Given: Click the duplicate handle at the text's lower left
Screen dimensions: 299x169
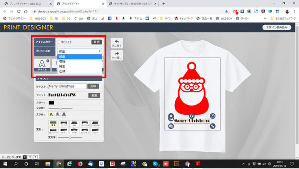Looking at the screenshot, I should point(171,126).
